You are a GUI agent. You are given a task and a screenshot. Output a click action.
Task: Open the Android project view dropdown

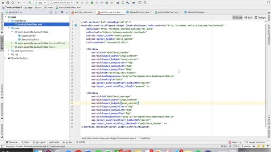[x=14, y=12]
